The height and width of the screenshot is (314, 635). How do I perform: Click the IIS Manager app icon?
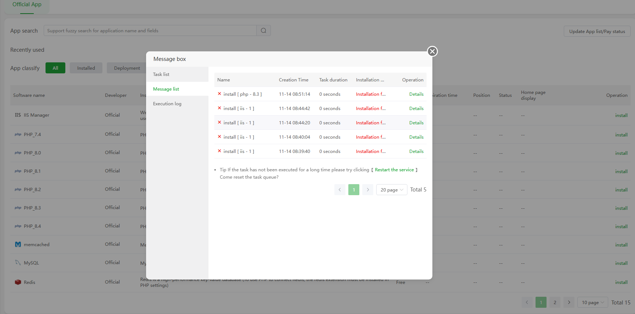(18, 115)
